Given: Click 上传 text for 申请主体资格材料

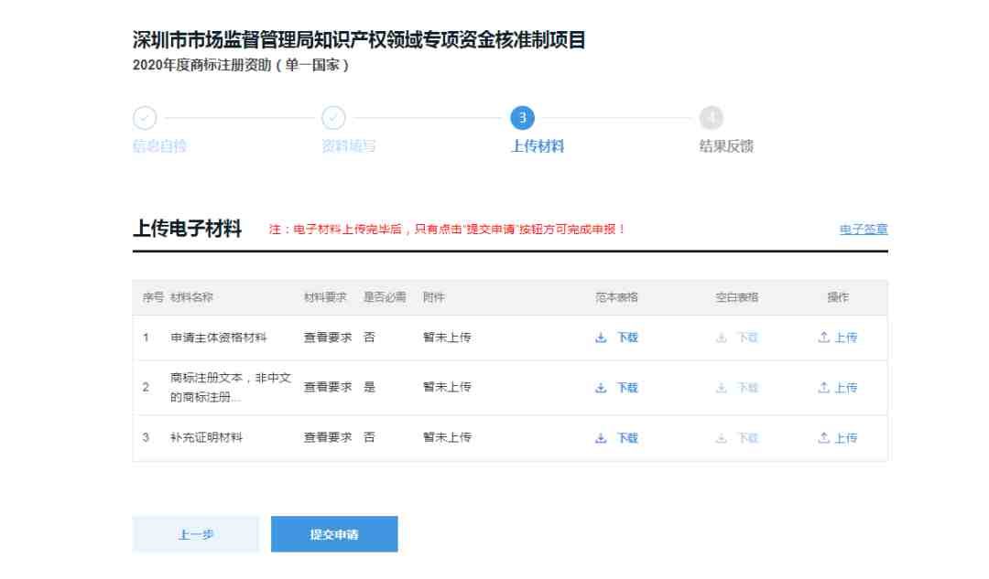Looking at the screenshot, I should coord(846,338).
